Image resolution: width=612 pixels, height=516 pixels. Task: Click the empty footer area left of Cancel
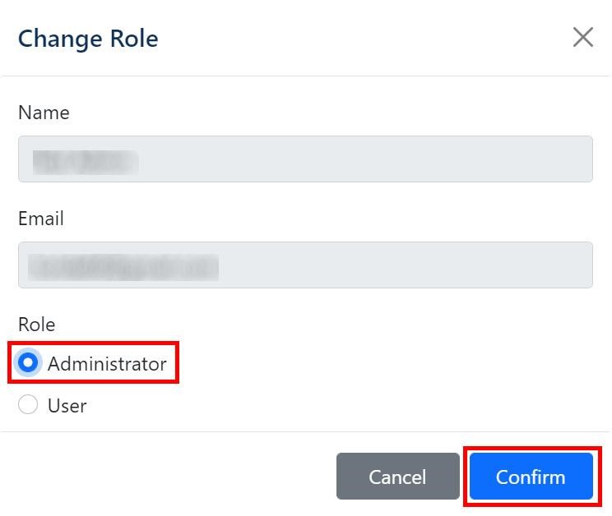[x=165, y=477]
